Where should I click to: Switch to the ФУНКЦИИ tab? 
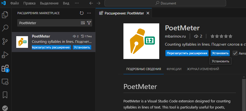[174, 69]
